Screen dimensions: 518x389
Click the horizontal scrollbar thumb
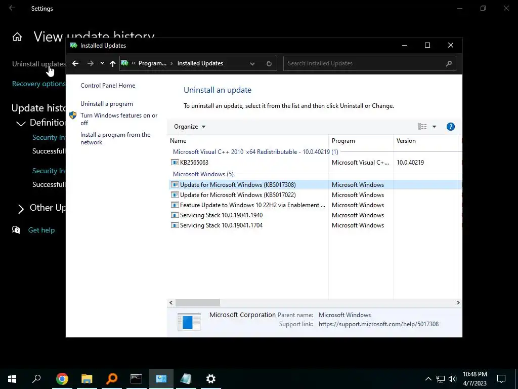coord(198,302)
